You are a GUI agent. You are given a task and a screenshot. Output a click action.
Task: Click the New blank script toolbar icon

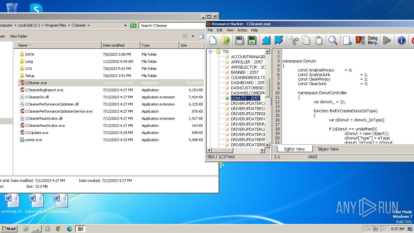[x=213, y=40]
